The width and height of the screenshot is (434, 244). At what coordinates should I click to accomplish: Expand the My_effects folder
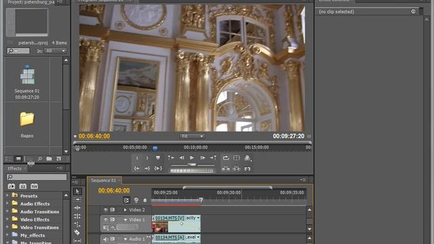pos(7,235)
